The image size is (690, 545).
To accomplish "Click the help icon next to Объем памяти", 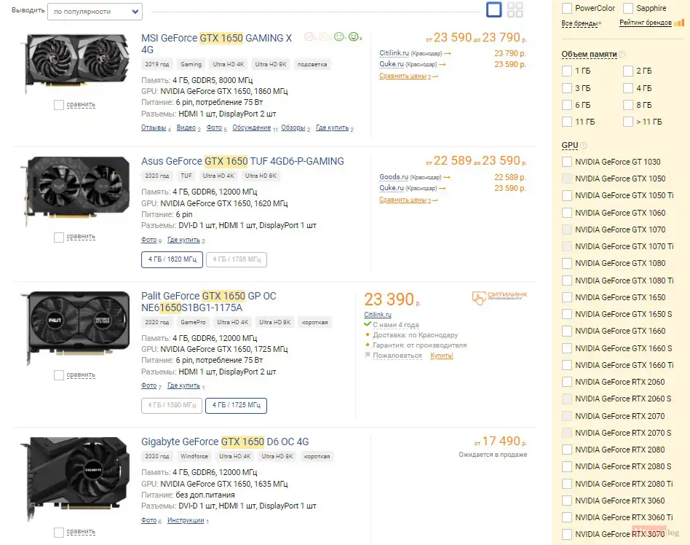I will tap(622, 54).
